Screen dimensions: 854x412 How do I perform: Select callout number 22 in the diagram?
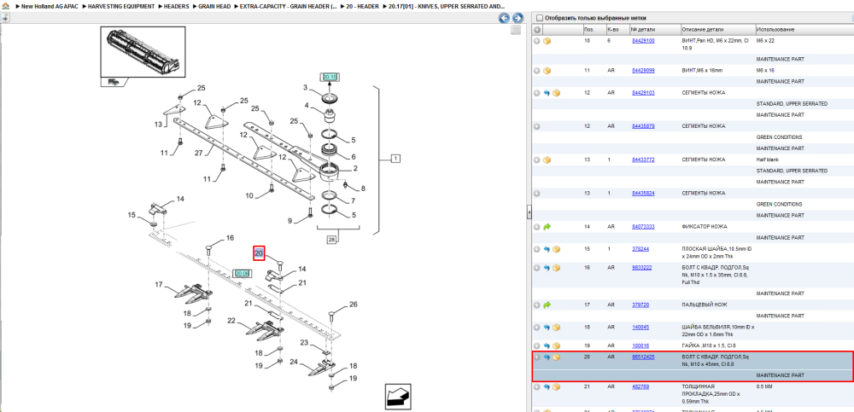231,321
